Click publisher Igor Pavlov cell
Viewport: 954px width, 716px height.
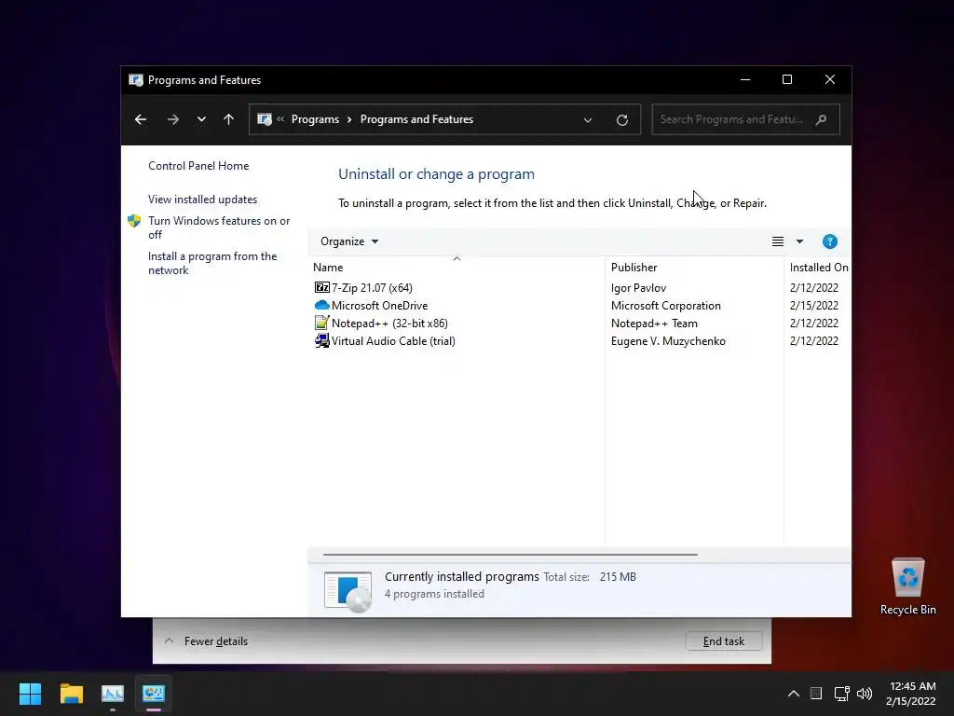tap(638, 288)
